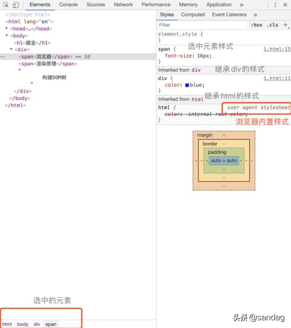This screenshot has height=328, width=291.
Task: Select the Styles sidebar tab
Action: pos(167,15)
